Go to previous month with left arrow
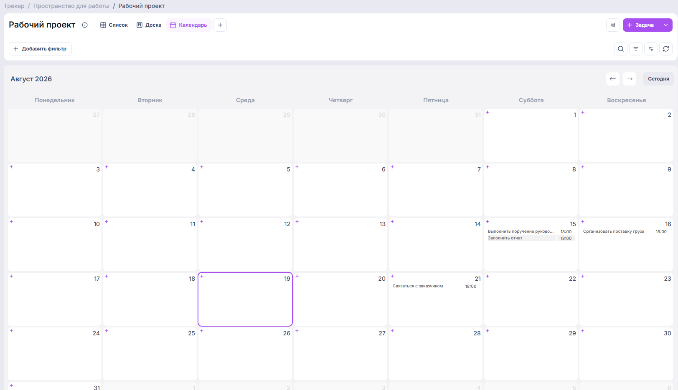 [x=613, y=79]
